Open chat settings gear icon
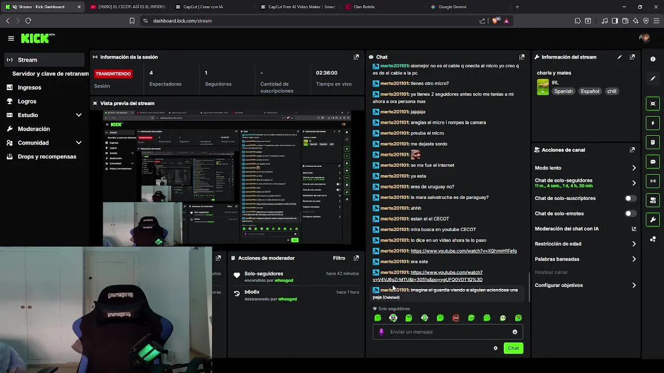Screen dimensions: 664x373 (x=495, y=348)
